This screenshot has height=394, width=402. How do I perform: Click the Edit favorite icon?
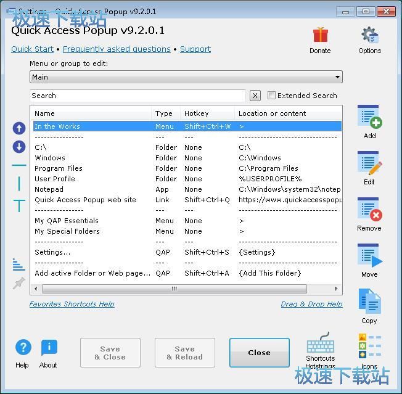[369, 163]
